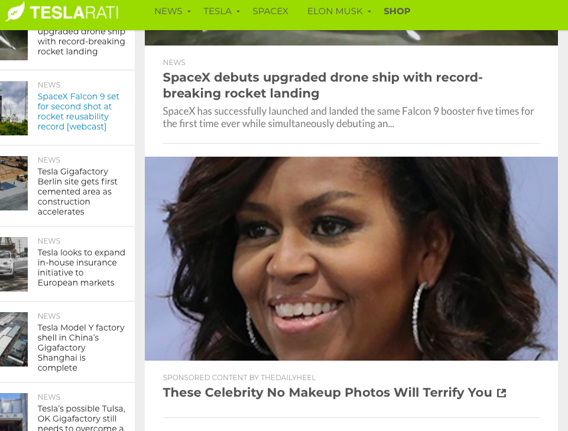Open SpaceX Falcon 9 reusability record webcast link

(x=78, y=111)
